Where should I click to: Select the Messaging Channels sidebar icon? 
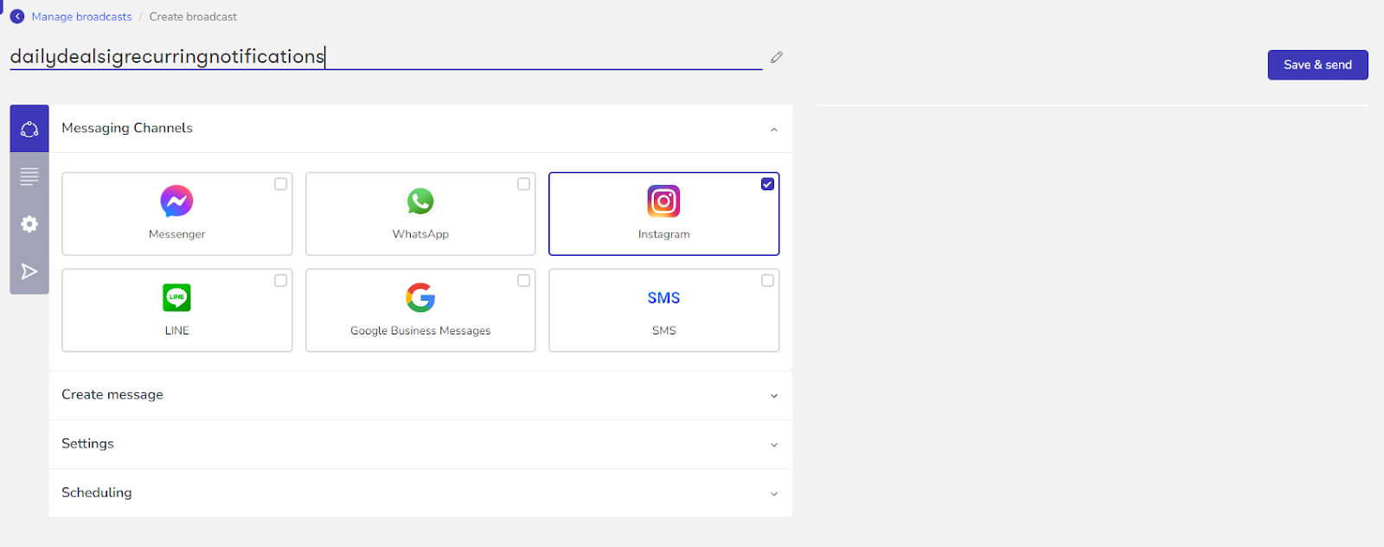pos(29,129)
